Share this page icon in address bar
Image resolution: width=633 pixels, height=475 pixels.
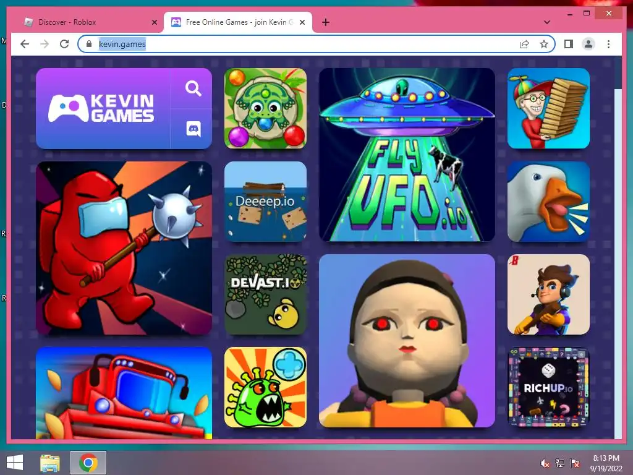[524, 44]
